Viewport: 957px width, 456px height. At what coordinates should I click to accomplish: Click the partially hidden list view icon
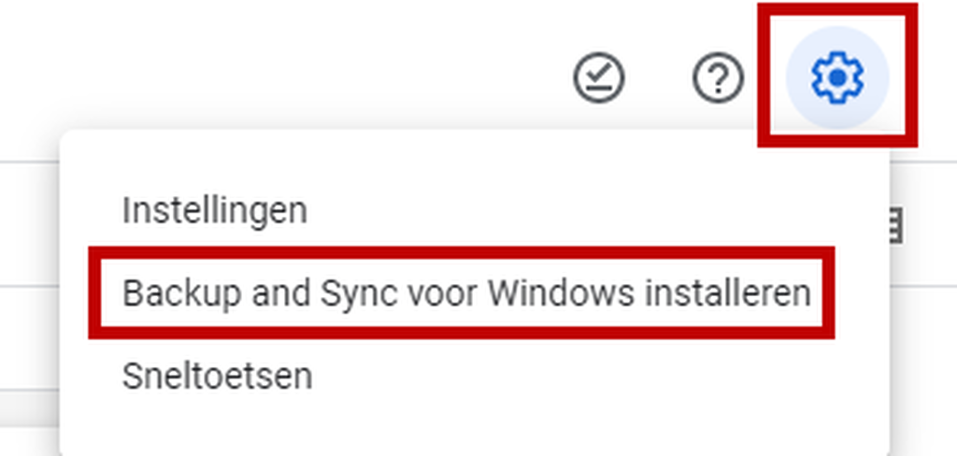[x=895, y=224]
